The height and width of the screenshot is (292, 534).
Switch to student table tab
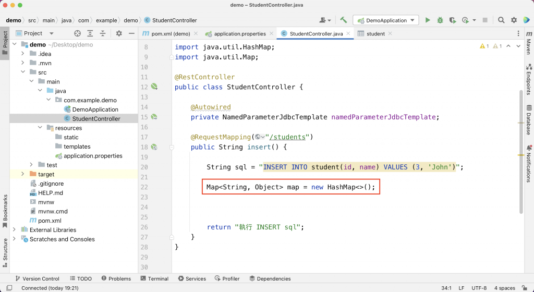tap(374, 33)
